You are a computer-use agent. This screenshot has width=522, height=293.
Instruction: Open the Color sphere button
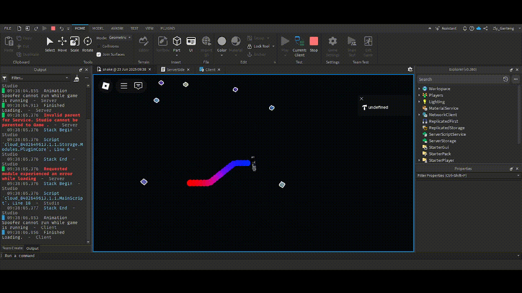pyautogui.click(x=222, y=41)
